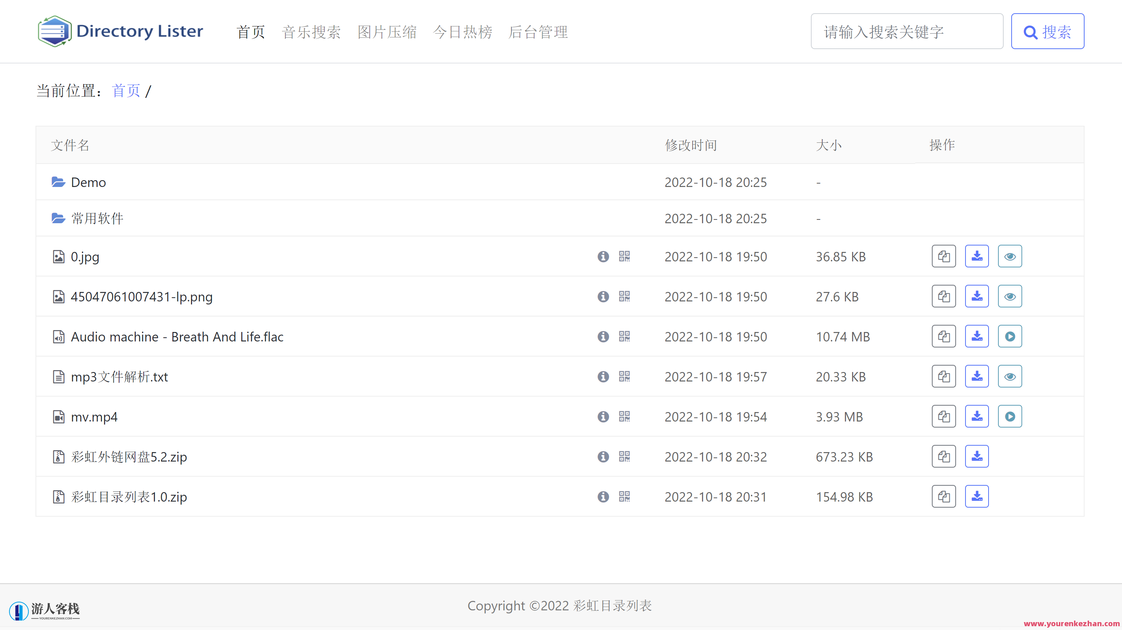This screenshot has width=1122, height=630.
Task: Preview mp3文件解析.txt with eye icon
Action: point(1010,376)
